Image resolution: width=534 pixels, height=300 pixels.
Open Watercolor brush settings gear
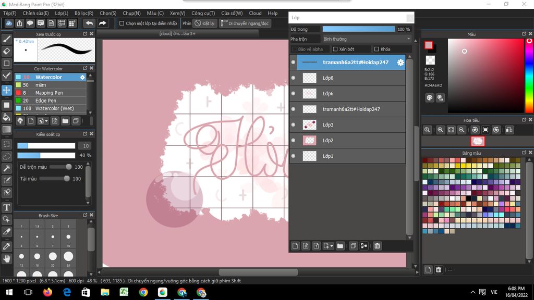tap(82, 77)
